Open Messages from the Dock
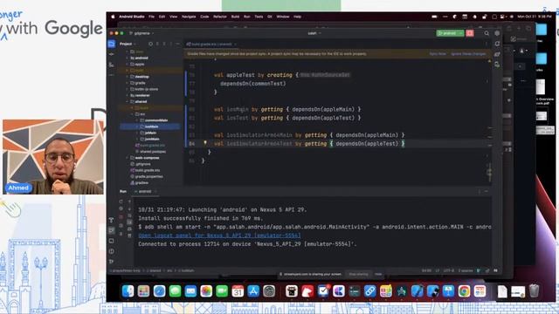The height and width of the screenshot is (314, 559). (x=175, y=291)
